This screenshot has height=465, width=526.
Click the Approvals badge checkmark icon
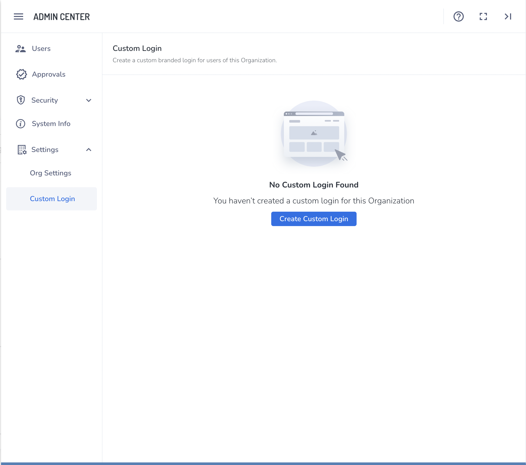21,74
